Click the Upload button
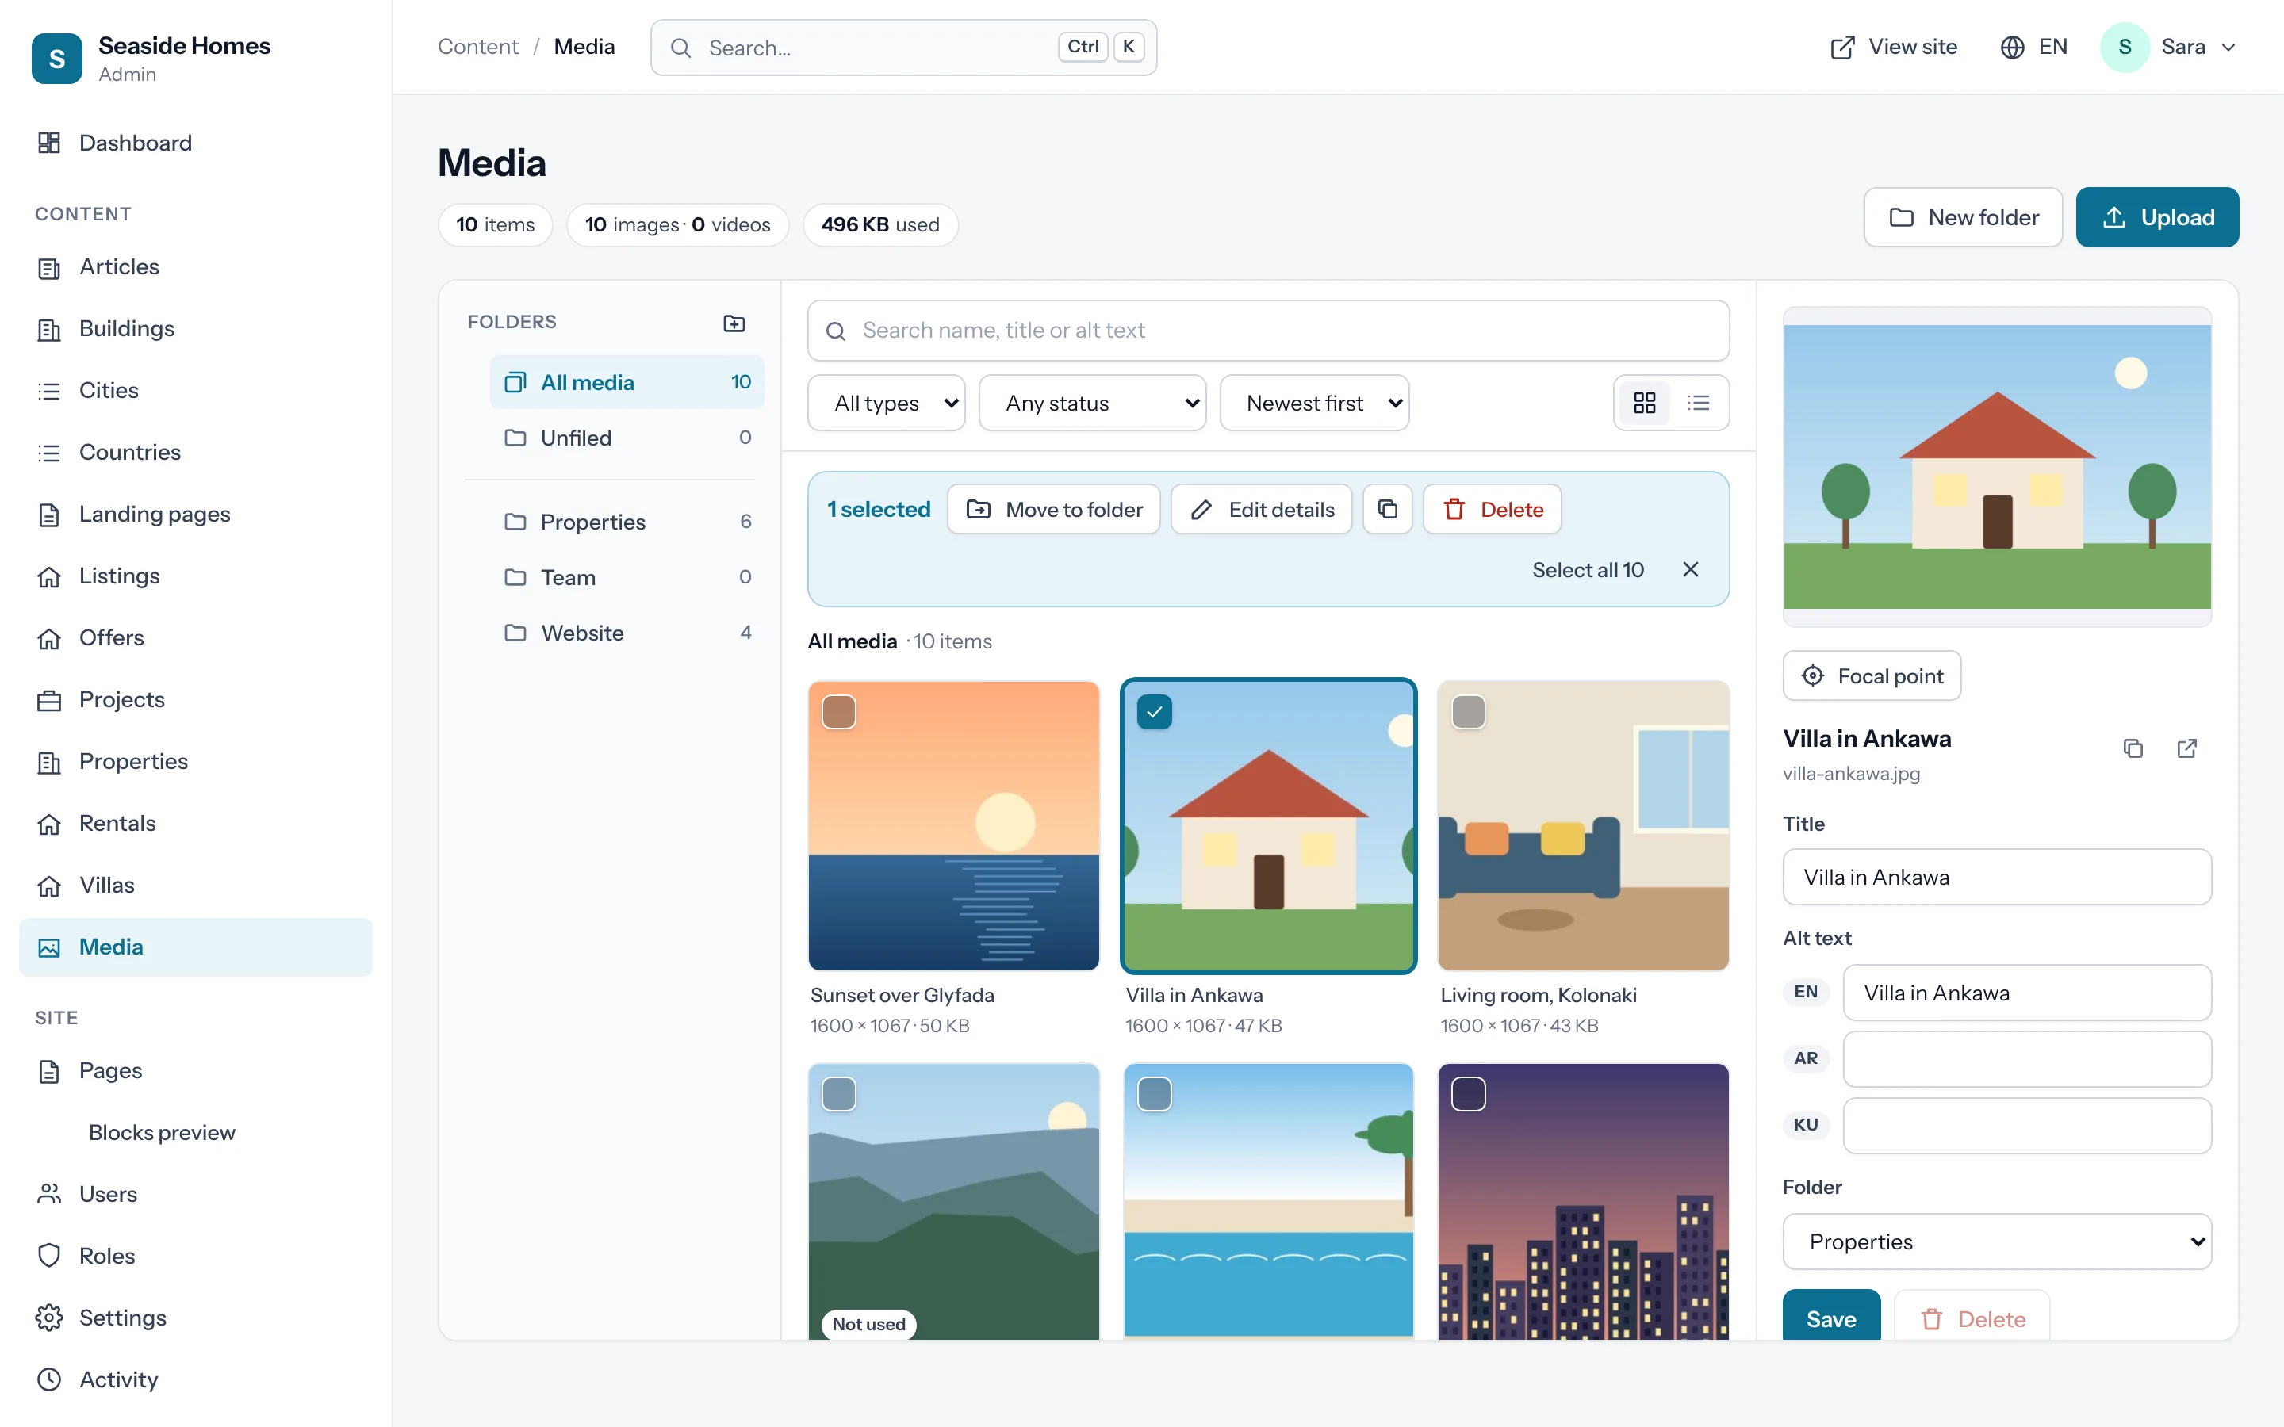This screenshot has width=2284, height=1427. tap(2156, 217)
